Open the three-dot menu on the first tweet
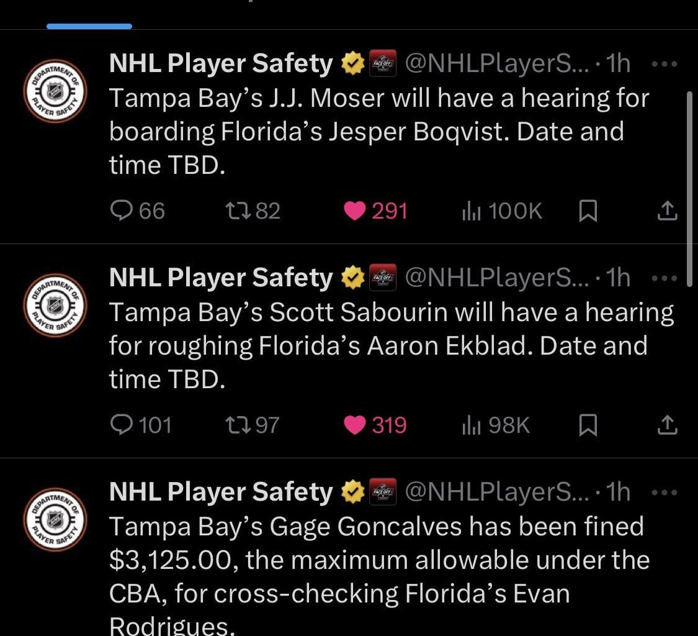 [665, 62]
